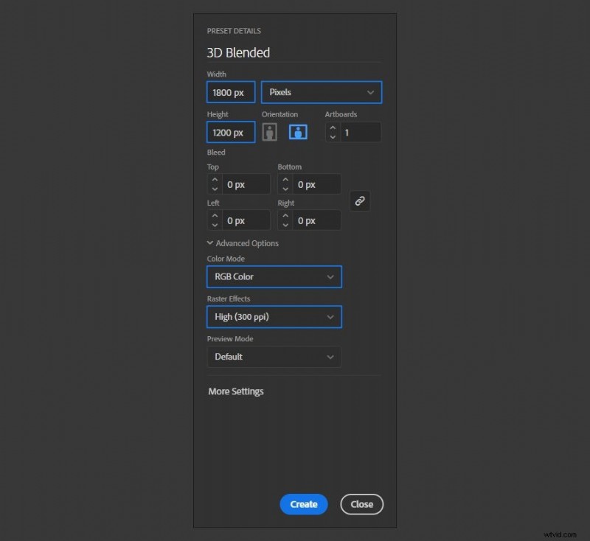This screenshot has height=541, width=590.
Task: Click the Height value field
Action: [x=229, y=132]
